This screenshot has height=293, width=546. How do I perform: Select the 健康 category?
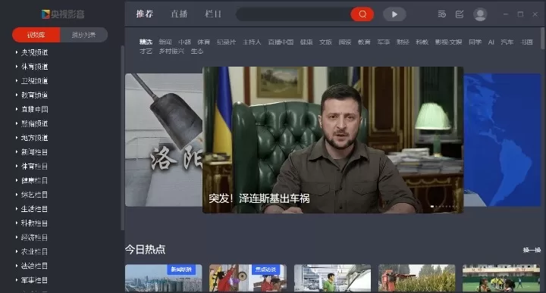point(306,42)
